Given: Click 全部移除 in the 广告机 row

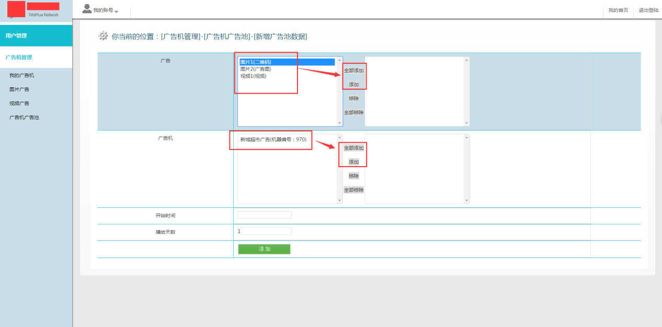Looking at the screenshot, I should point(353,190).
